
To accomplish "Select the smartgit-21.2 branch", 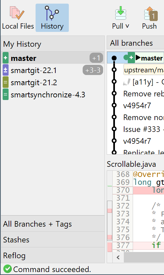I will (53, 83).
